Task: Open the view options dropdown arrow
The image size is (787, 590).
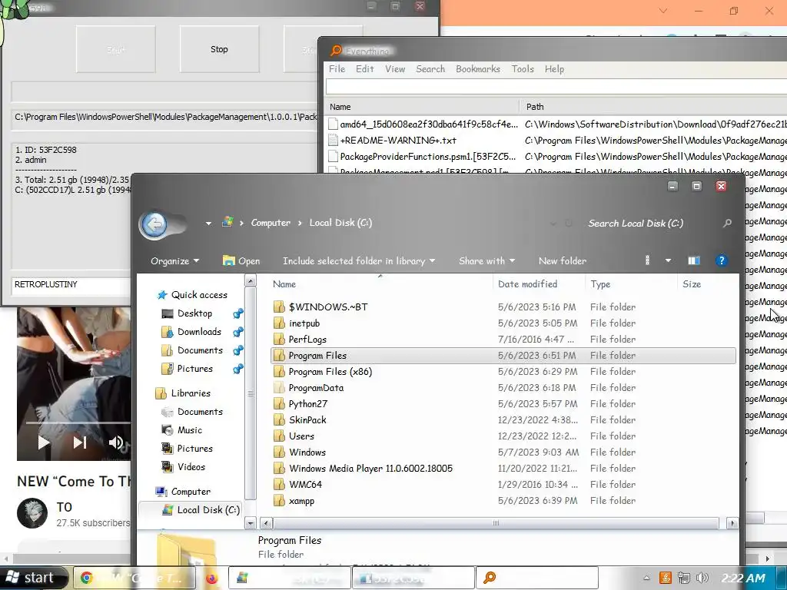Action: (668, 260)
